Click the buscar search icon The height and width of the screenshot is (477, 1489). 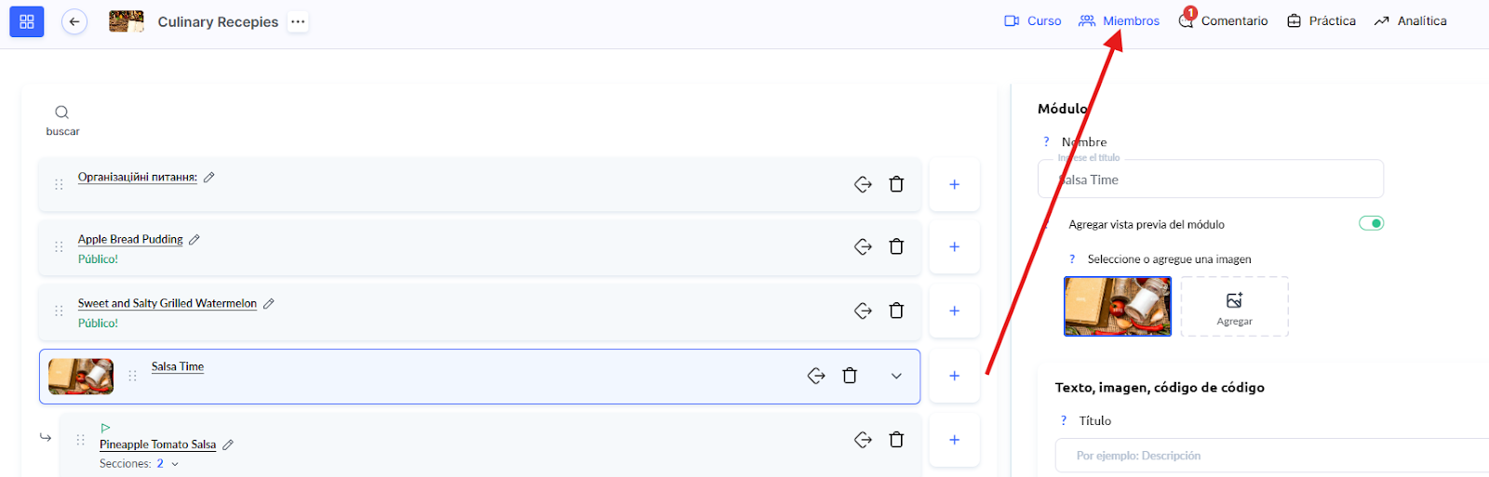coord(62,113)
